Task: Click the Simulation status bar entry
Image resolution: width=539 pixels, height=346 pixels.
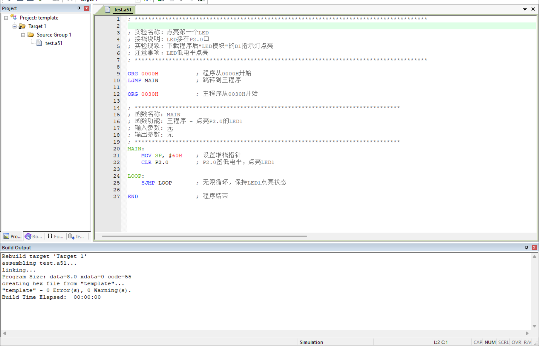Action: [x=311, y=342]
